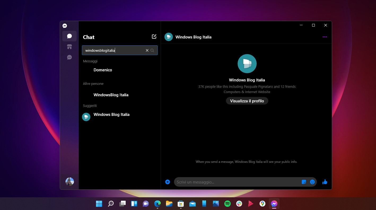The height and width of the screenshot is (210, 376).
Task: Open Spotify from the taskbar
Action: click(x=228, y=204)
